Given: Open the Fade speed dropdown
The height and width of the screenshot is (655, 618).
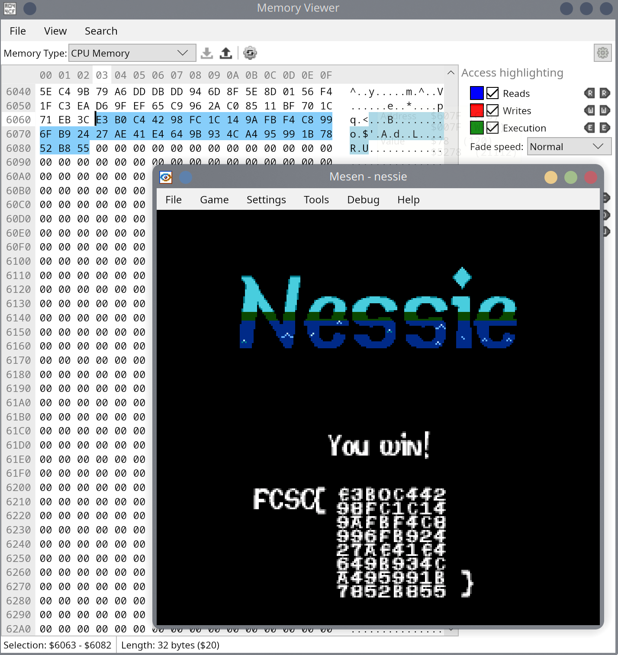Looking at the screenshot, I should tap(569, 146).
